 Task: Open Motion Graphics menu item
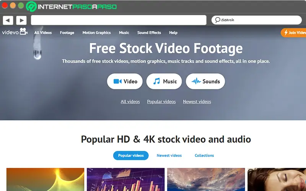[x=97, y=32]
